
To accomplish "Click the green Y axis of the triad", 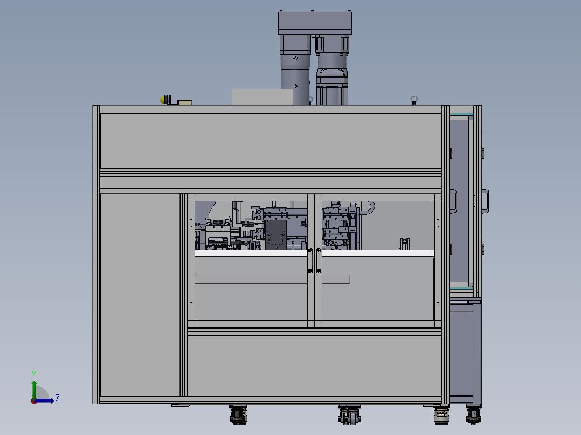I will 34,390.
